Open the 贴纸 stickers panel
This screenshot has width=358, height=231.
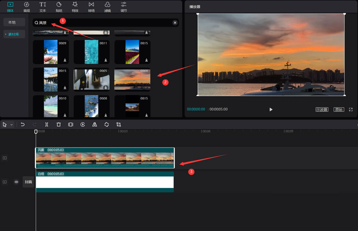(59, 7)
